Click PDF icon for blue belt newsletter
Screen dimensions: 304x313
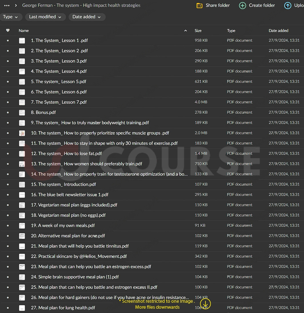click(22, 195)
